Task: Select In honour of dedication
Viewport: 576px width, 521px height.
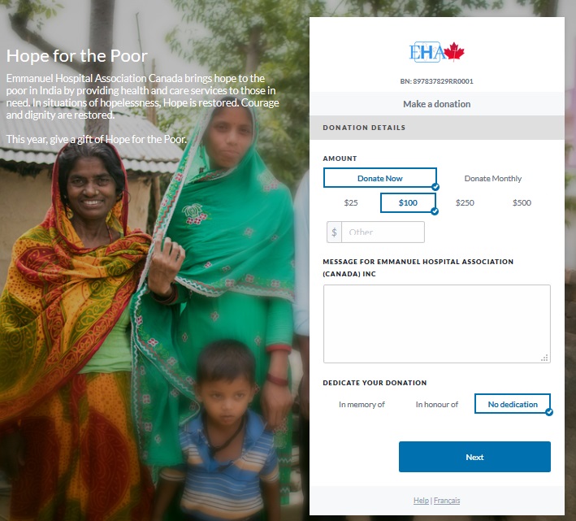Action: click(x=437, y=405)
